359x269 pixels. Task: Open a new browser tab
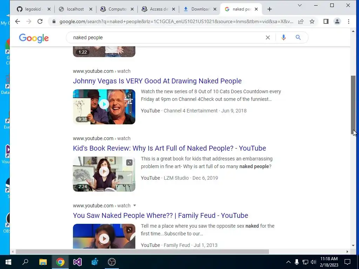pyautogui.click(x=270, y=9)
